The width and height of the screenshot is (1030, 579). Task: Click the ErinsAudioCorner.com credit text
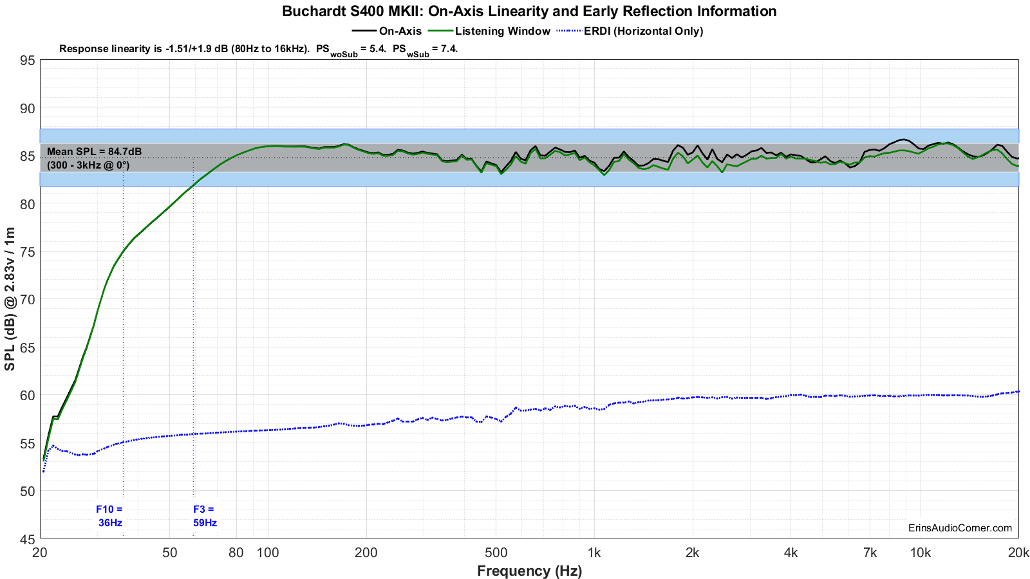coord(960,528)
